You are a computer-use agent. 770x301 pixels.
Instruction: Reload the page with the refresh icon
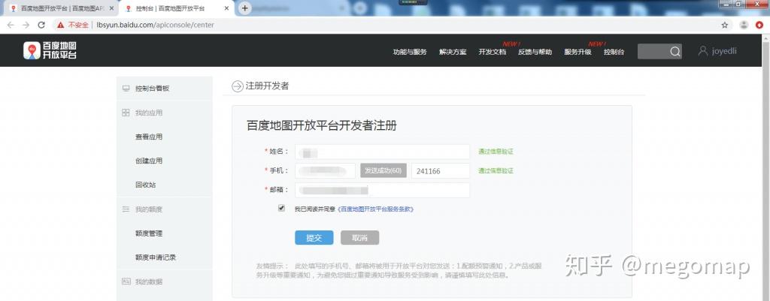point(41,25)
